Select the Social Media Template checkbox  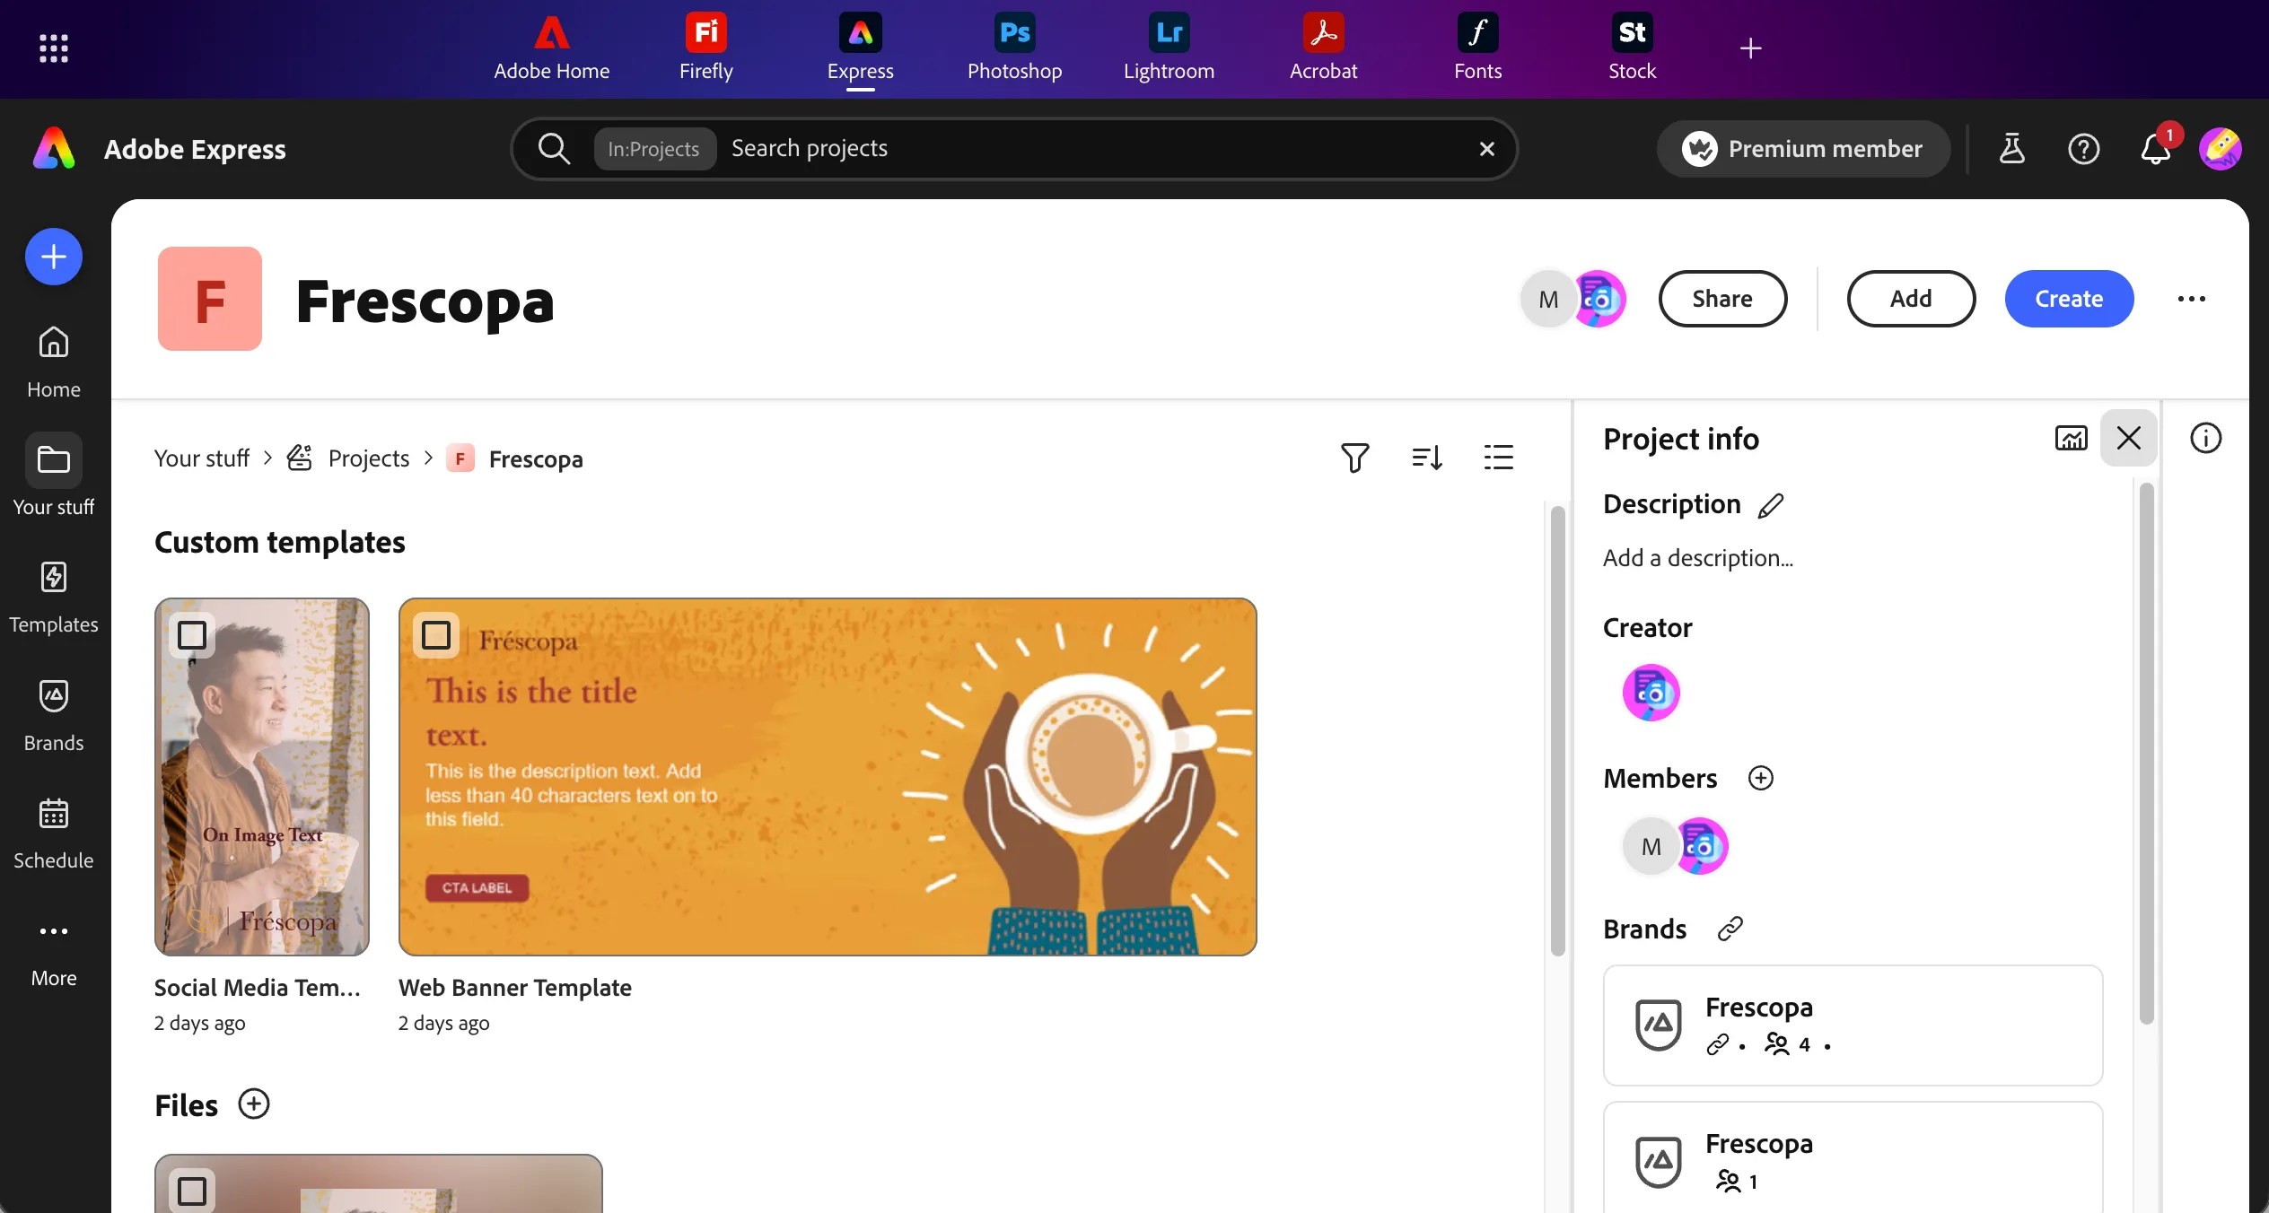pyautogui.click(x=192, y=635)
